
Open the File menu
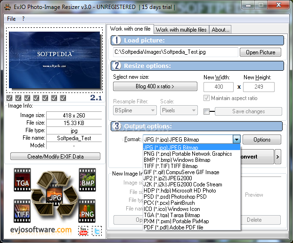click(x=11, y=19)
